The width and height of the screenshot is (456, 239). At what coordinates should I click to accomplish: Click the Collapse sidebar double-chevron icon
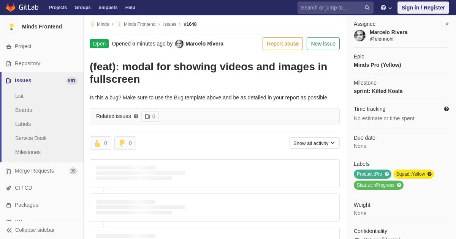[9, 230]
